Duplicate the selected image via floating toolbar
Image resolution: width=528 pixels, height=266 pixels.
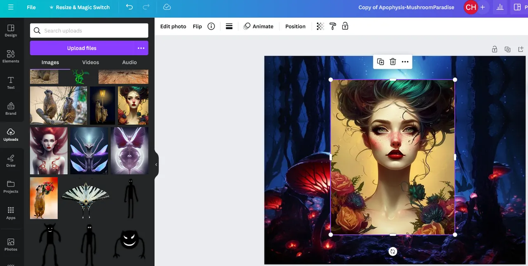380,62
